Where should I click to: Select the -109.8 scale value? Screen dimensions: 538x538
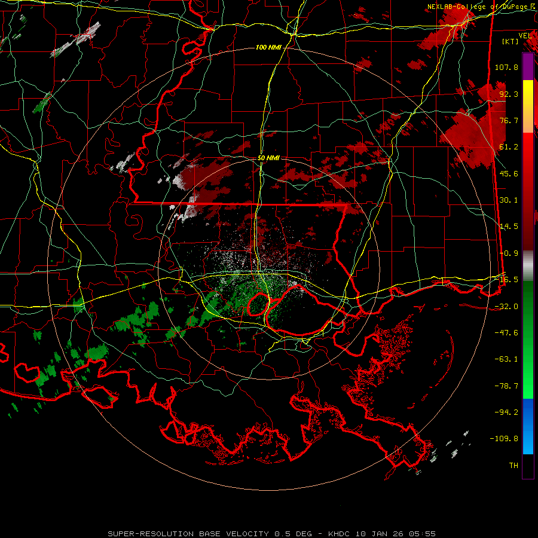point(505,439)
